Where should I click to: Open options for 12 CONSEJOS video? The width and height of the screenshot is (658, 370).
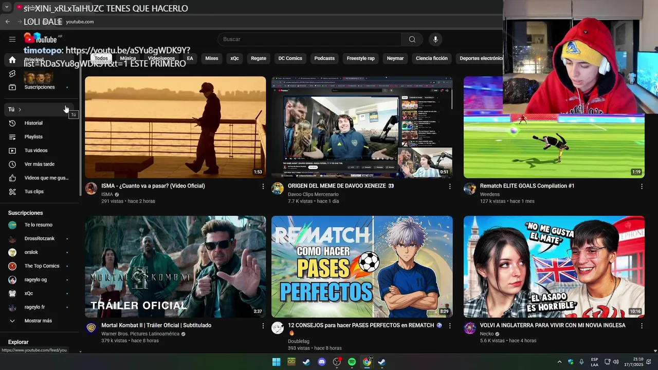tap(450, 326)
